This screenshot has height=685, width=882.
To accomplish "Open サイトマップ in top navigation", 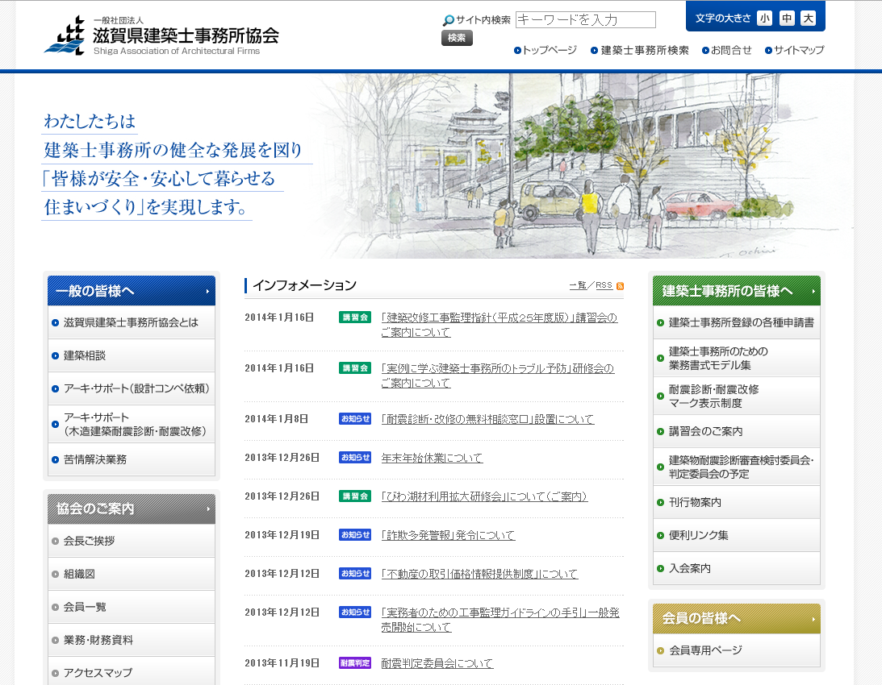I will click(794, 50).
